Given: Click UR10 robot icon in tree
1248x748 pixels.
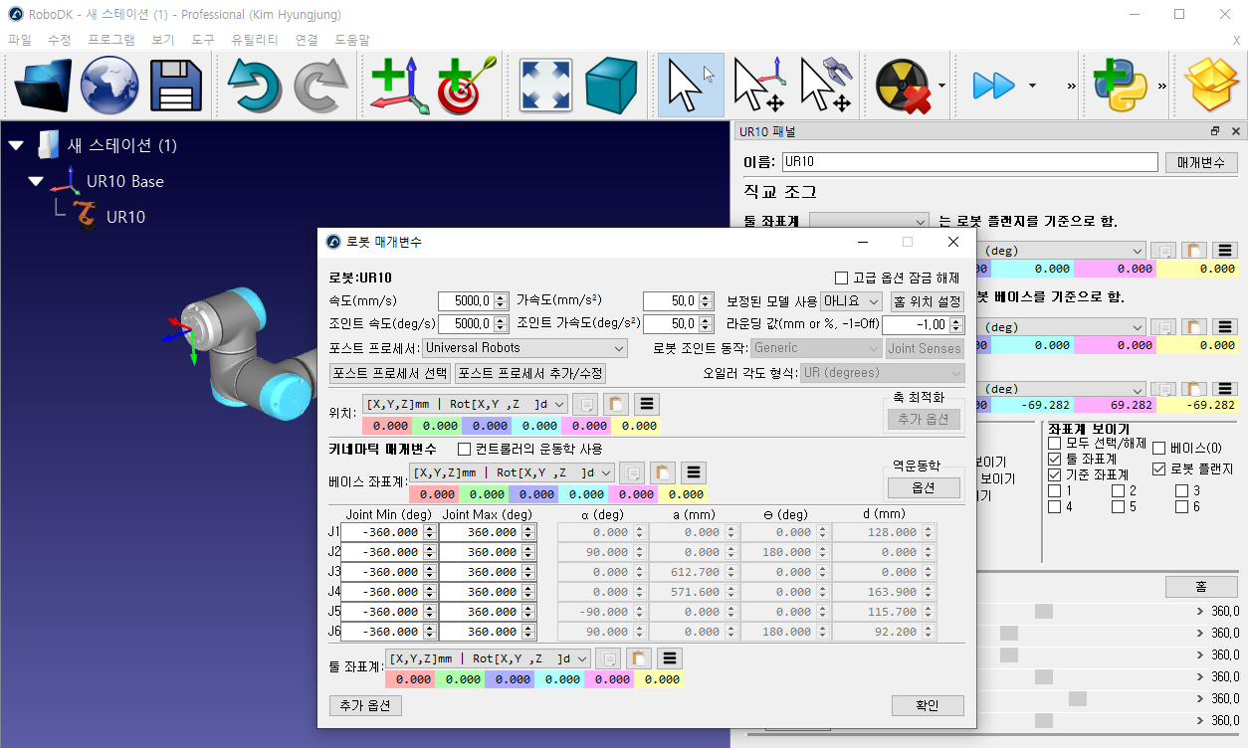Looking at the screenshot, I should pyautogui.click(x=86, y=217).
